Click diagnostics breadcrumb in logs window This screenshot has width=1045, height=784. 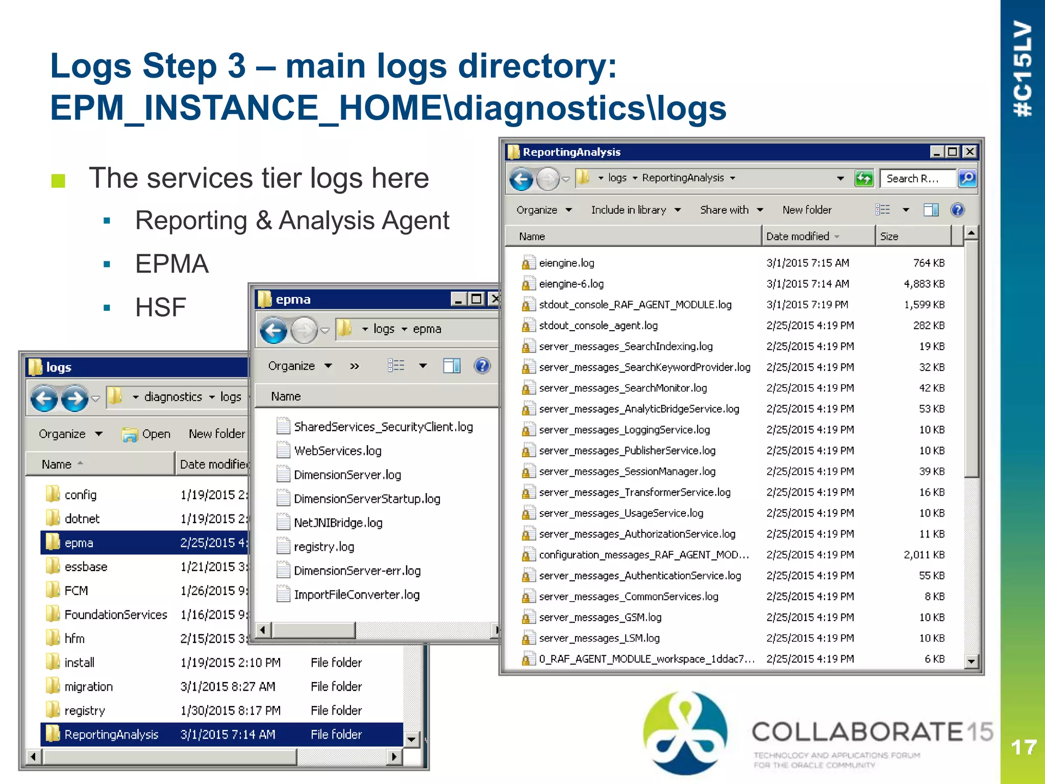pos(173,397)
